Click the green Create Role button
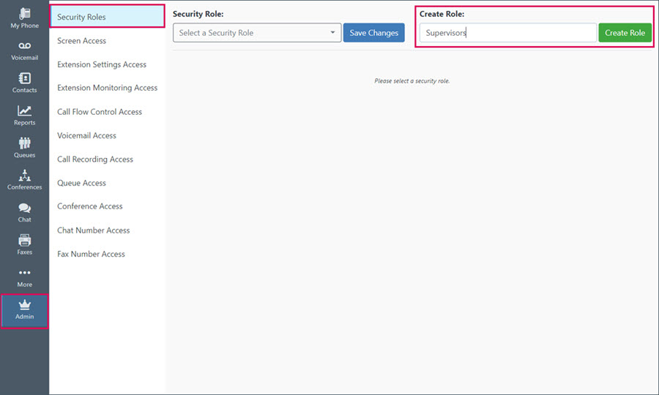 [625, 33]
